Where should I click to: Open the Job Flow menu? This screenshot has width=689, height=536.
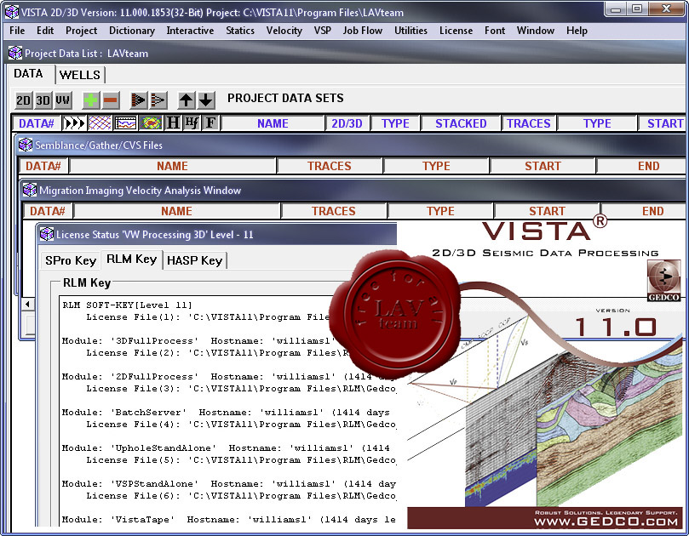tap(363, 31)
